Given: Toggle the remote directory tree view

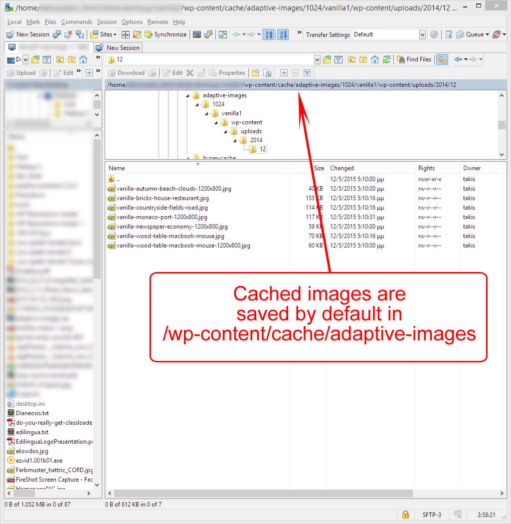Looking at the screenshot, I should point(442,59).
